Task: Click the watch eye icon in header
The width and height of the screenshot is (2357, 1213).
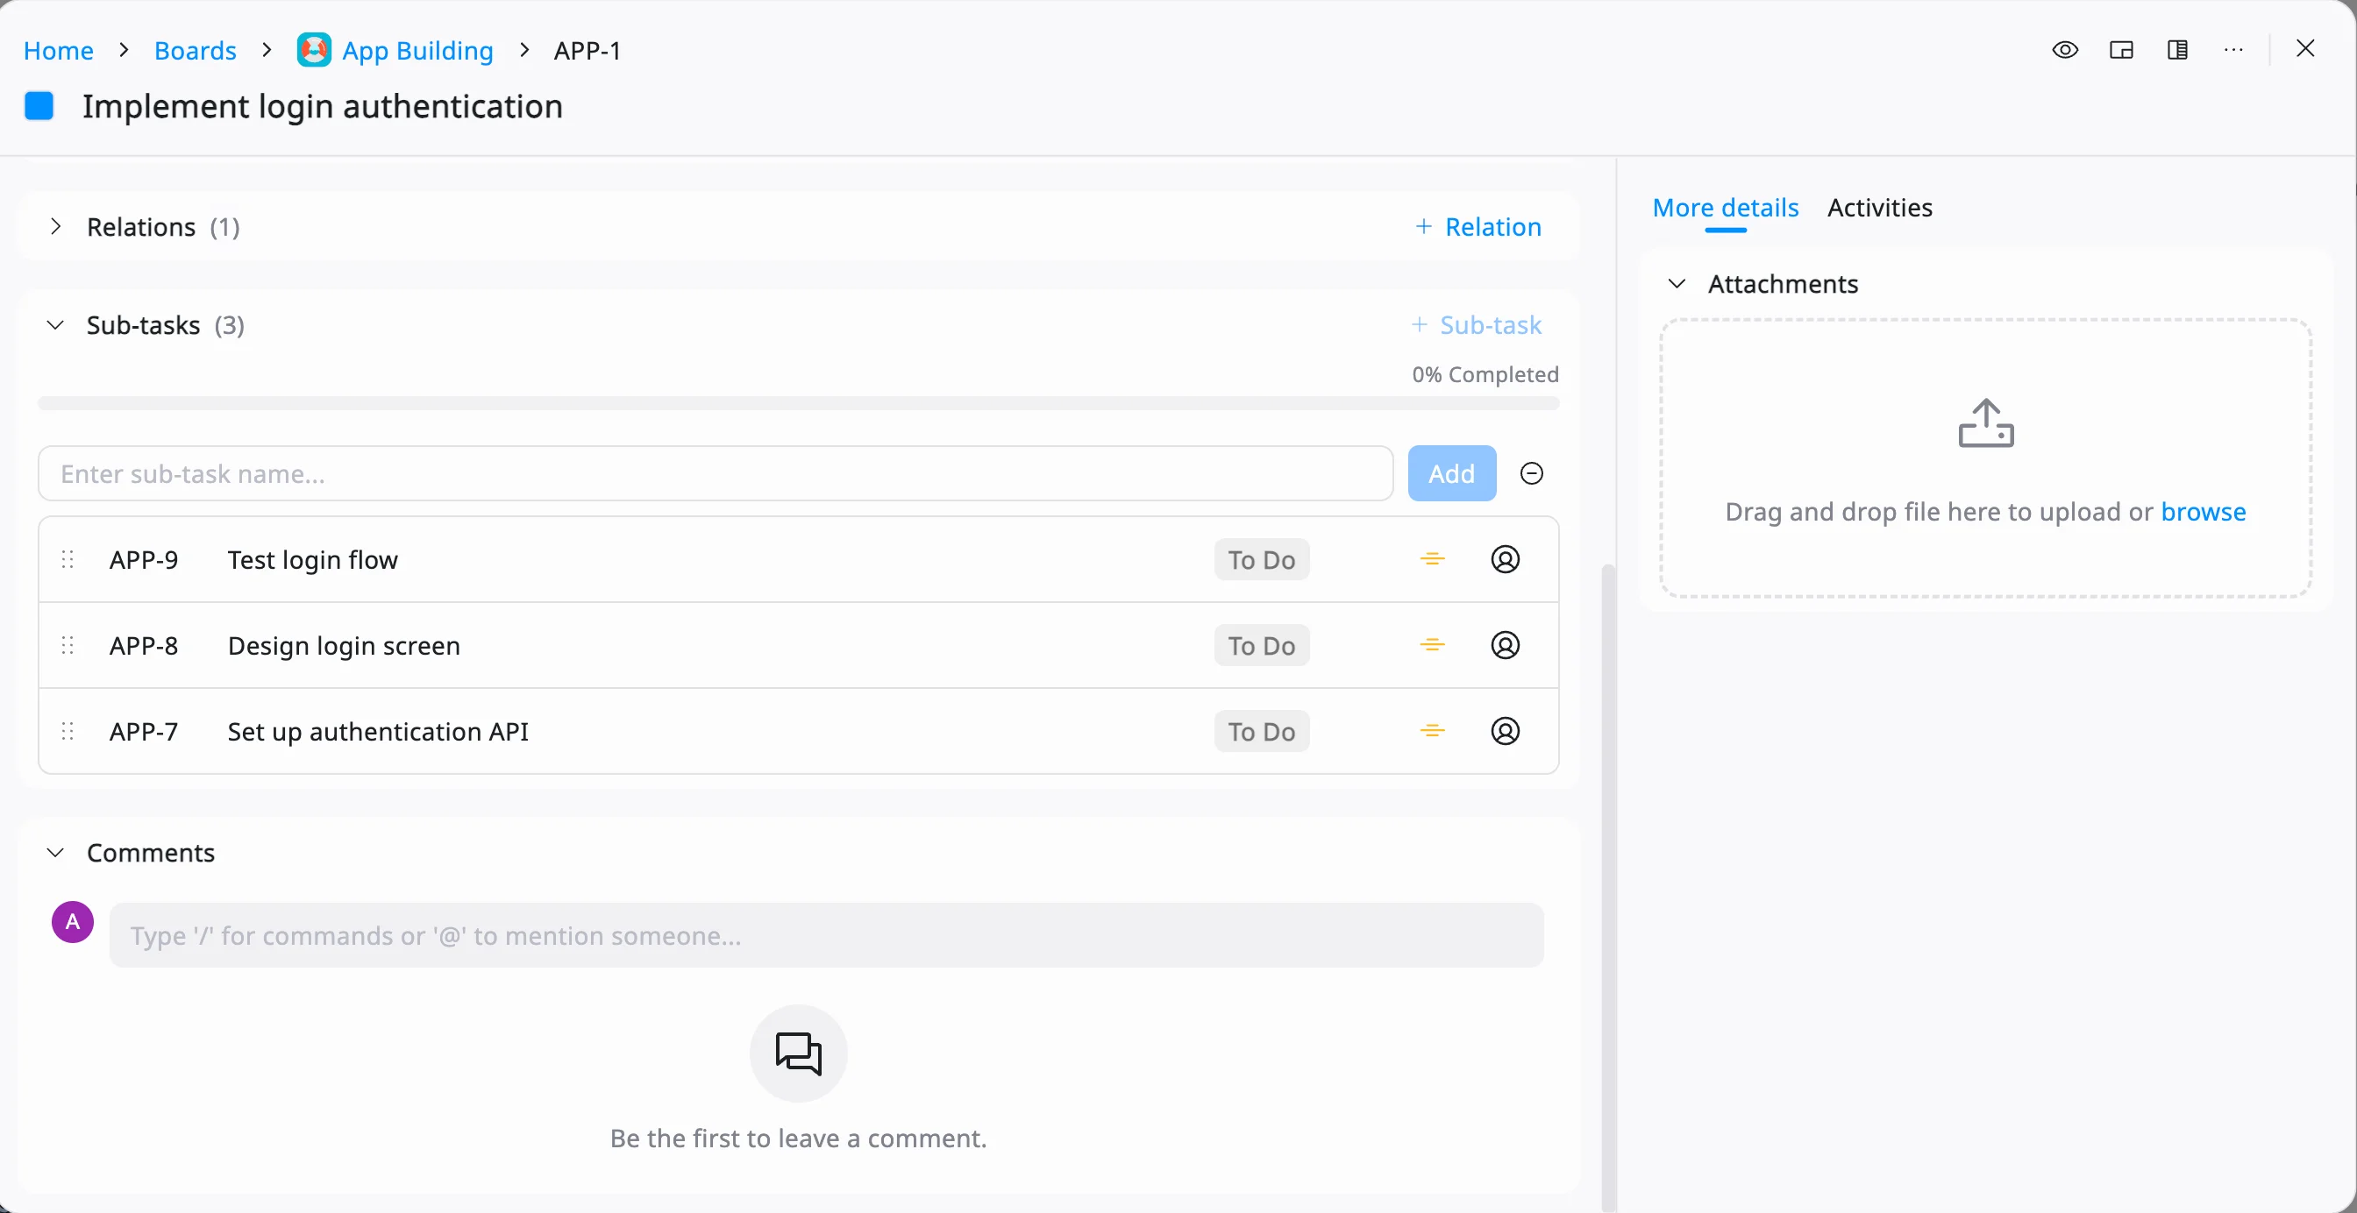Action: click(x=2064, y=50)
